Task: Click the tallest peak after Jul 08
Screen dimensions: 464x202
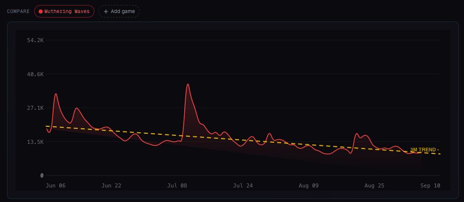Action: [188, 85]
